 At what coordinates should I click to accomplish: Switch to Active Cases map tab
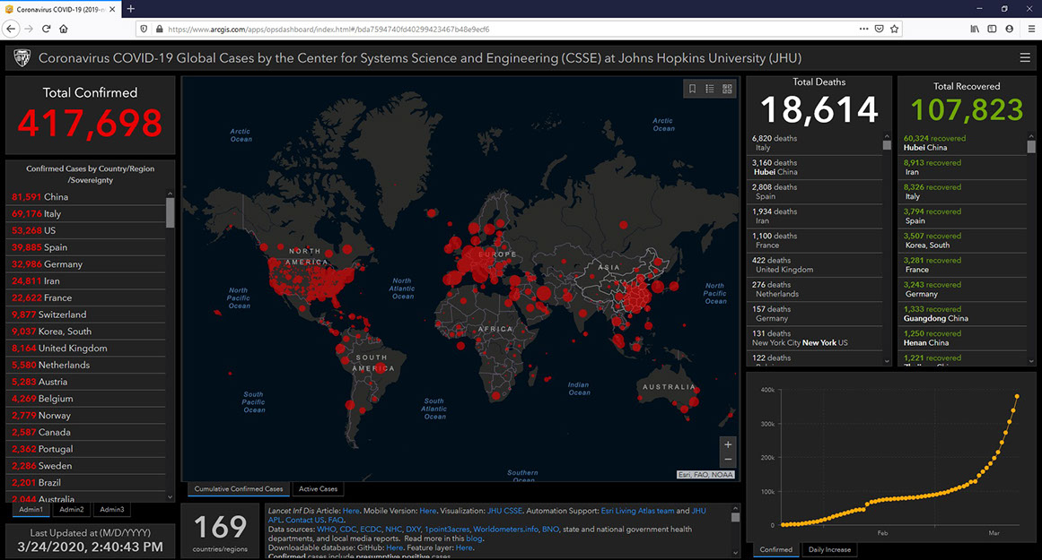click(x=318, y=489)
